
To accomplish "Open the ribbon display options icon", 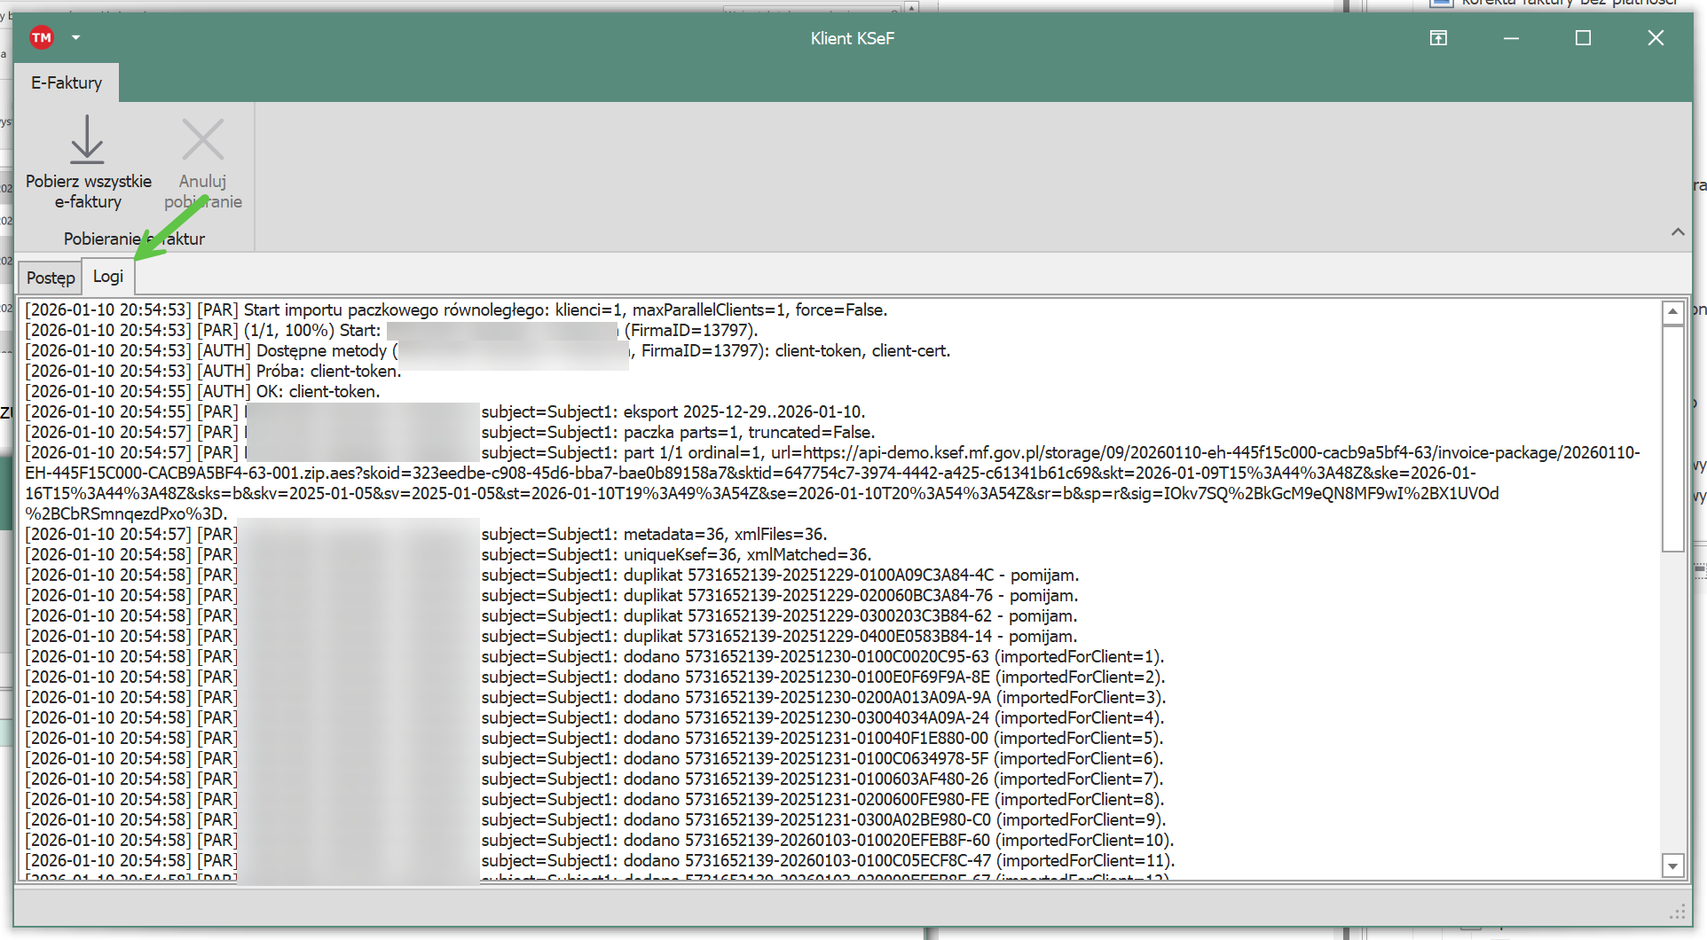I will [x=1438, y=38].
